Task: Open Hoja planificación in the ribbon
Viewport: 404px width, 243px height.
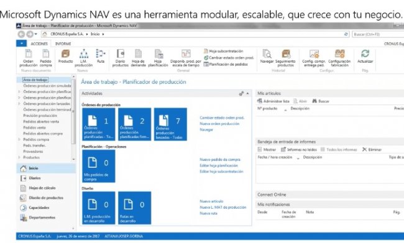Action: [158, 58]
